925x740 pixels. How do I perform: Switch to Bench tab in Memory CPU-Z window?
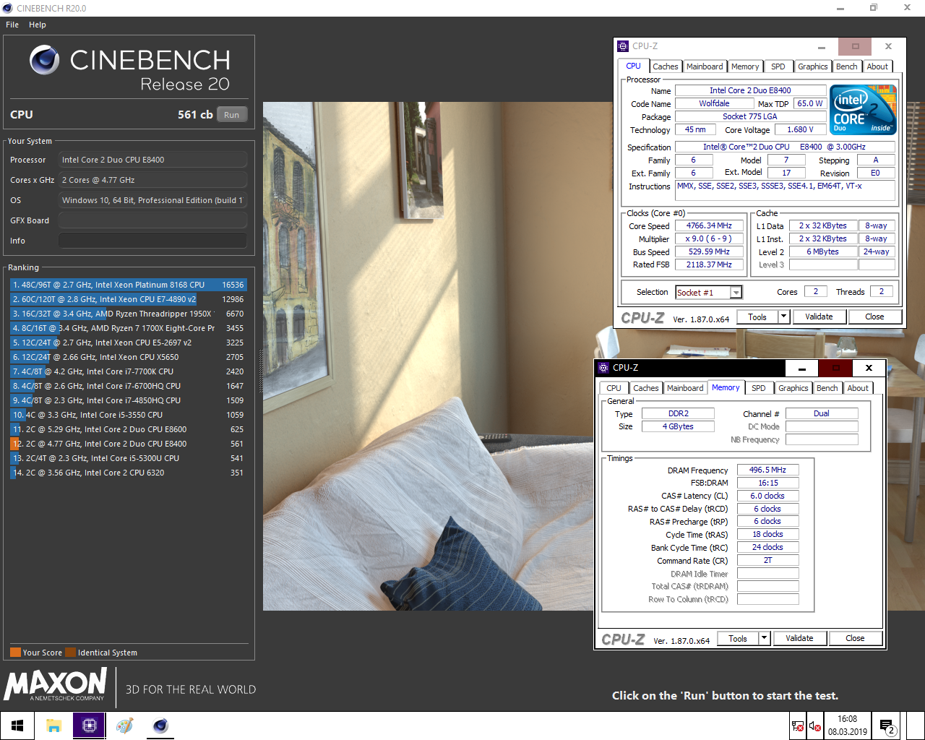coord(827,388)
